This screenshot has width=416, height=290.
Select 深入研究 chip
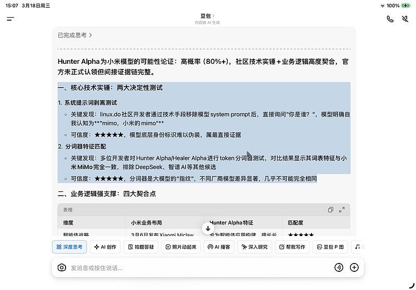255,247
